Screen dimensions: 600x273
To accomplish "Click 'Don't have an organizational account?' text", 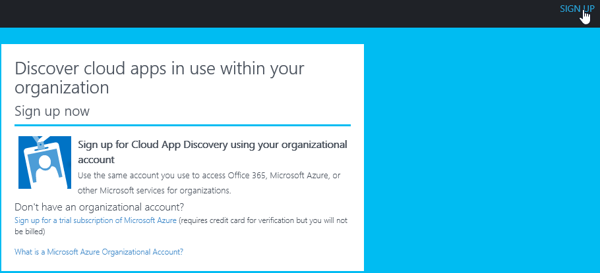I will coord(99,207).
